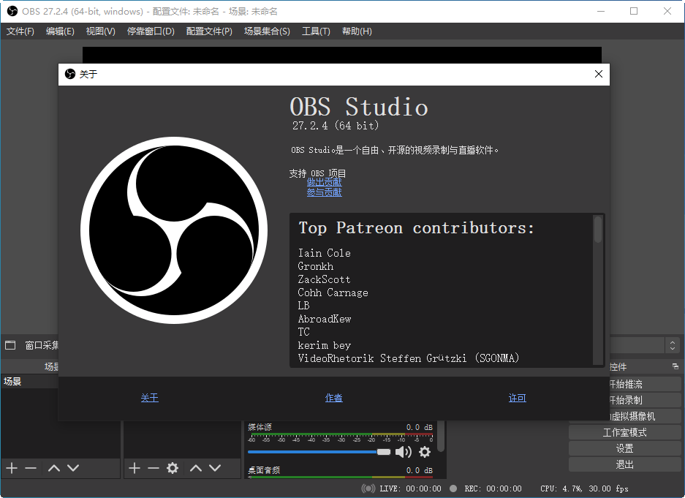Open the 编辑(E) menu
685x498 pixels.
coord(60,31)
